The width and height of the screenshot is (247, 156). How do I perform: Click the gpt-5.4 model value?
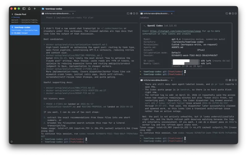coord(176,39)
